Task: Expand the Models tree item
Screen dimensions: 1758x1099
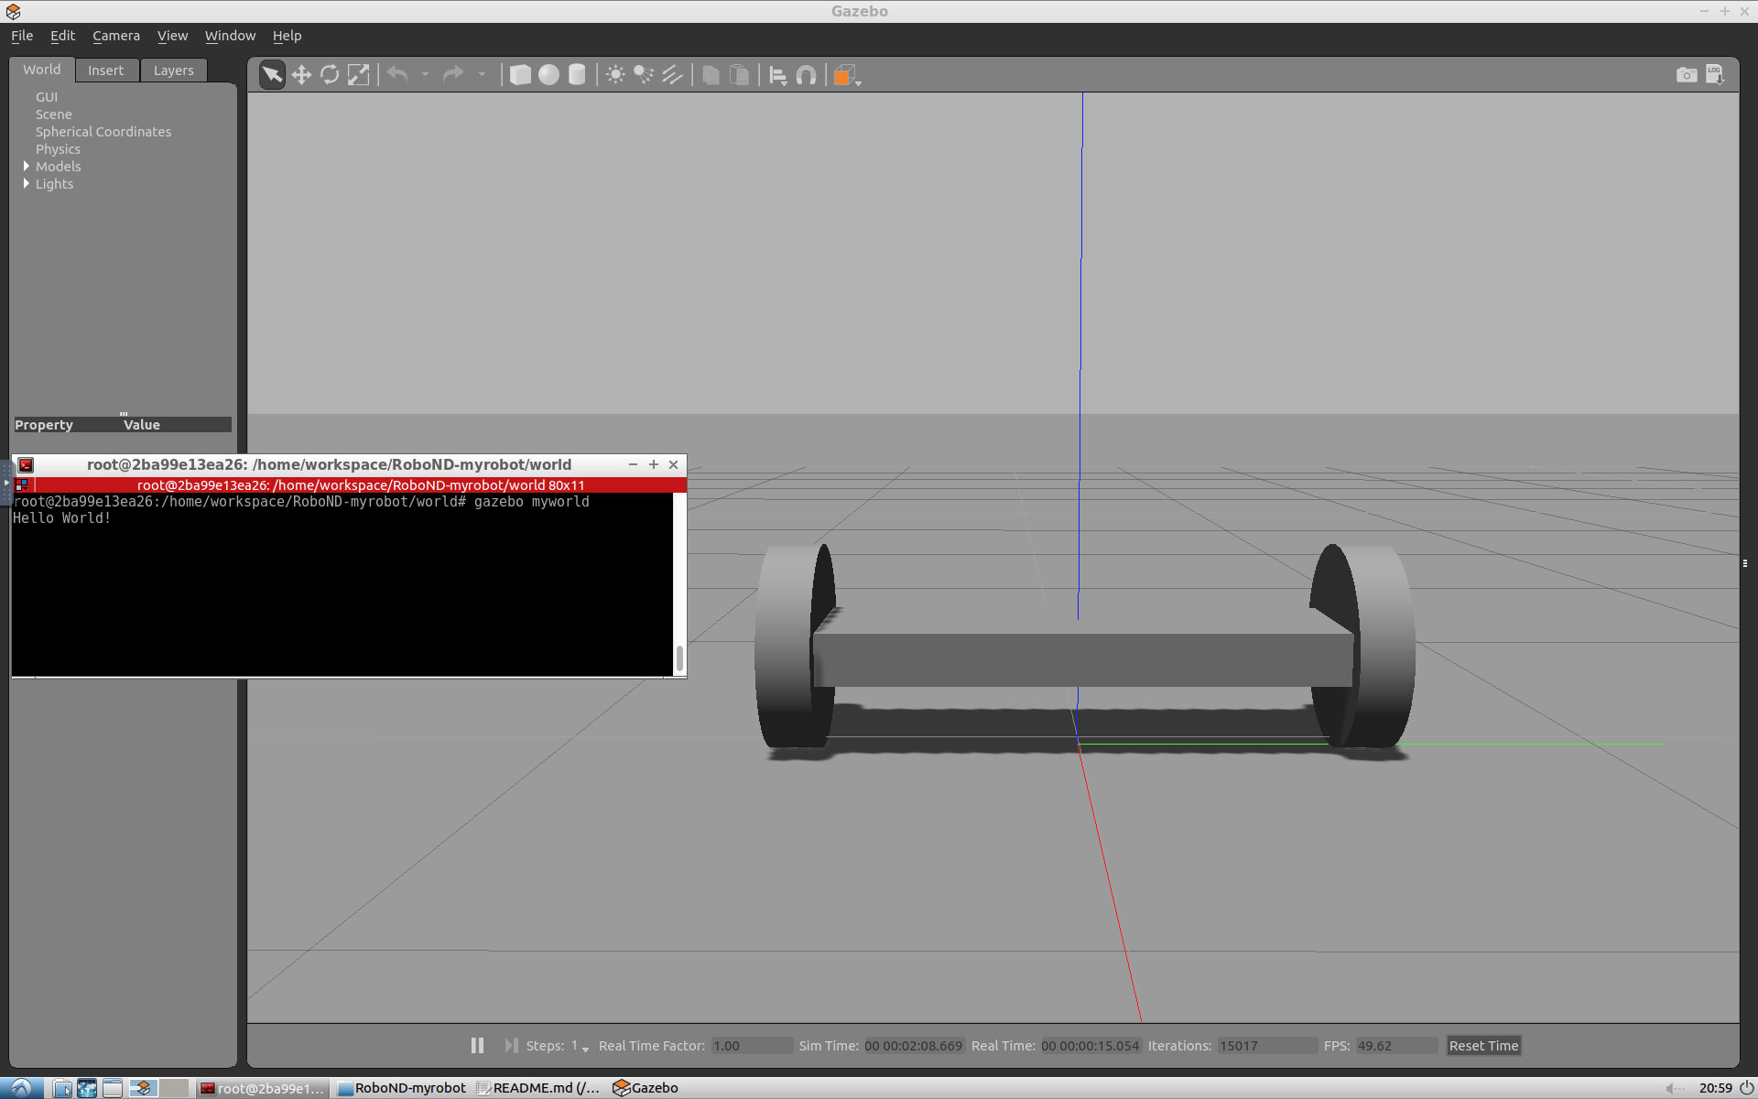Action: click(x=27, y=166)
